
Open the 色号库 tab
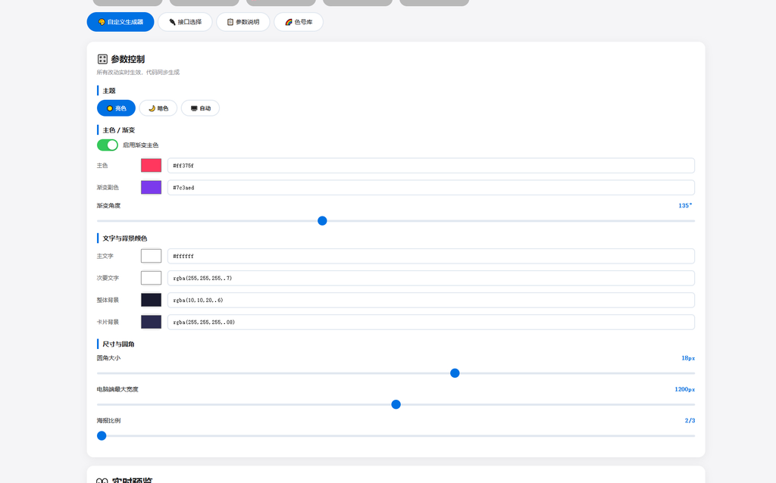[299, 22]
